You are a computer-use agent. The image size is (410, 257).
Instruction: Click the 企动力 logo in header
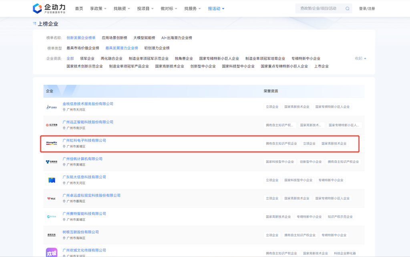49,8
